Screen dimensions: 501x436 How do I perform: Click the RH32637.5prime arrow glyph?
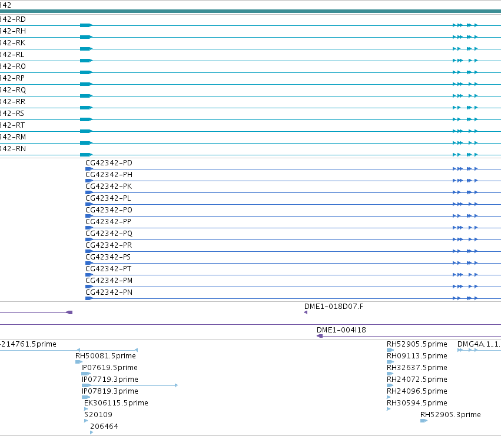coord(390,374)
